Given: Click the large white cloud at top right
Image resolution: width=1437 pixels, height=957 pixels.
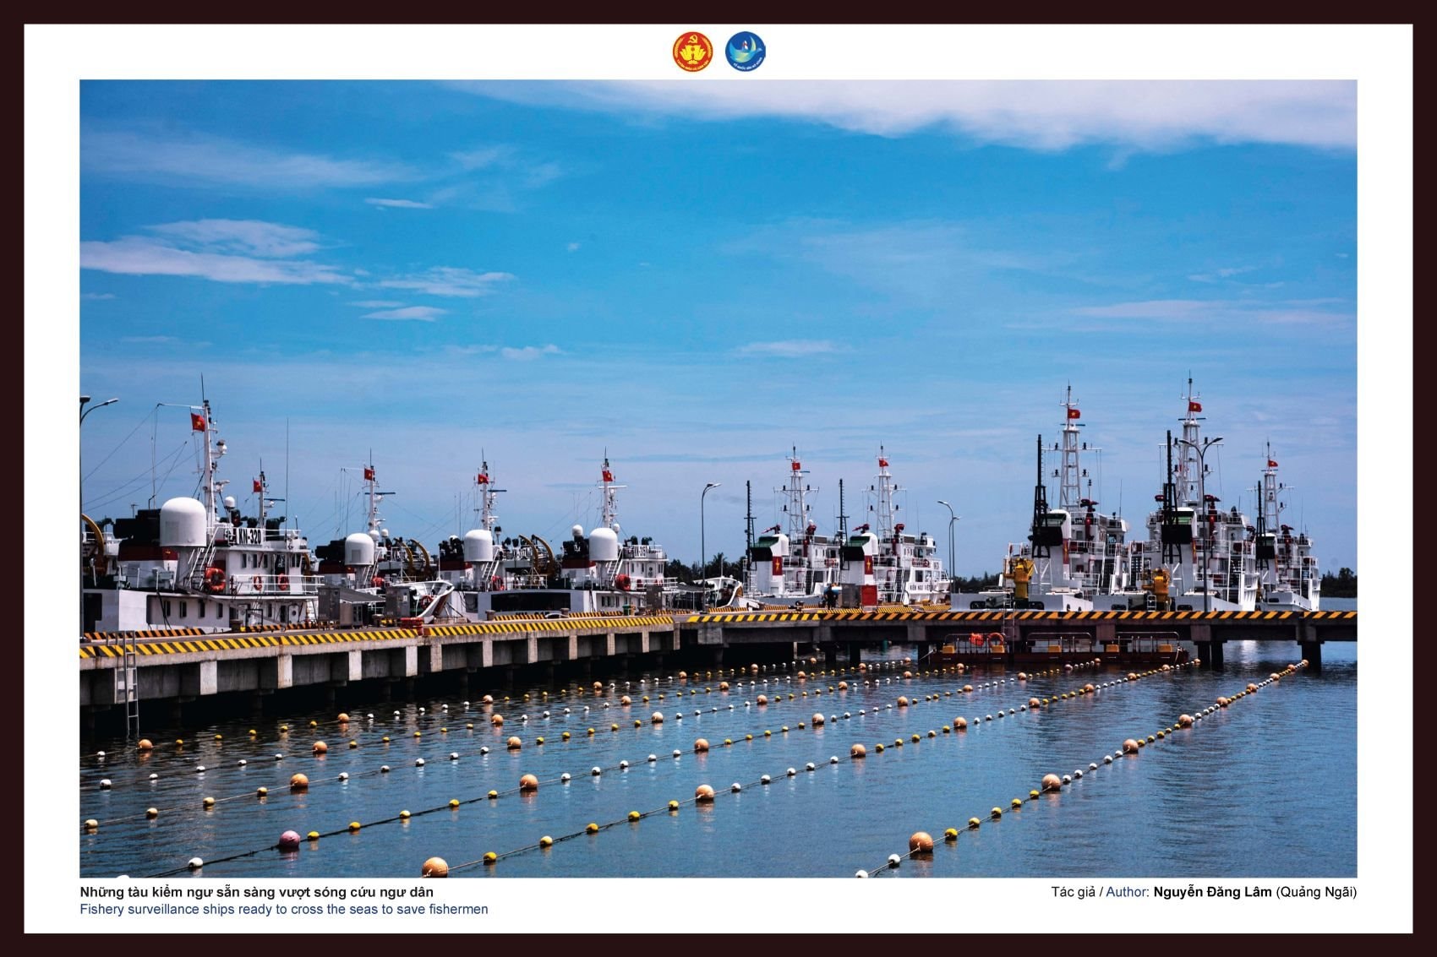Looking at the screenshot, I should pos(1057,114).
